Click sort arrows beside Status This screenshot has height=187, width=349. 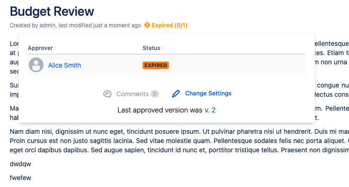[162, 49]
